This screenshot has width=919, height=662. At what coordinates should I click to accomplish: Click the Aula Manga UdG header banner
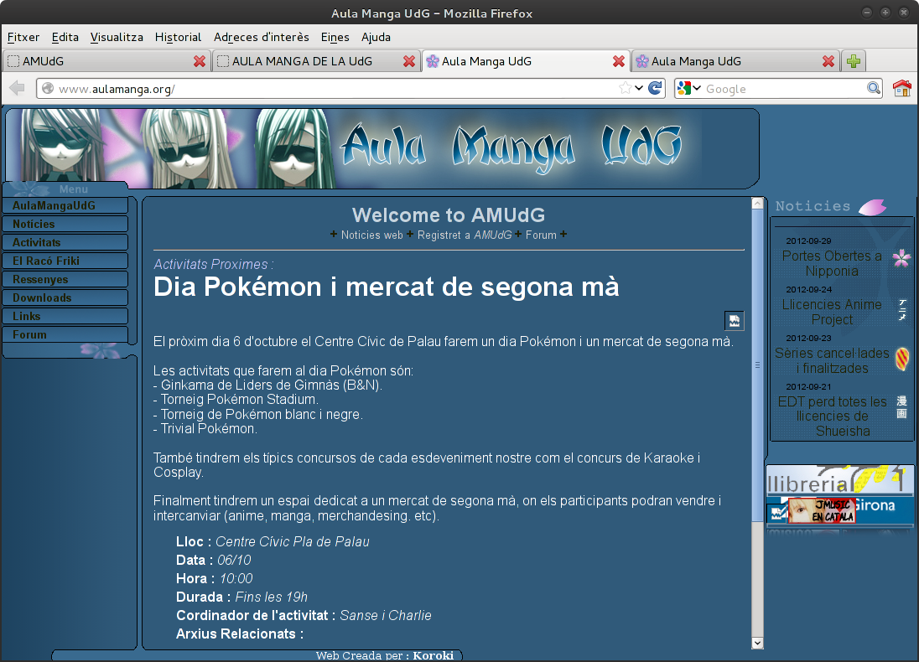pyautogui.click(x=382, y=148)
